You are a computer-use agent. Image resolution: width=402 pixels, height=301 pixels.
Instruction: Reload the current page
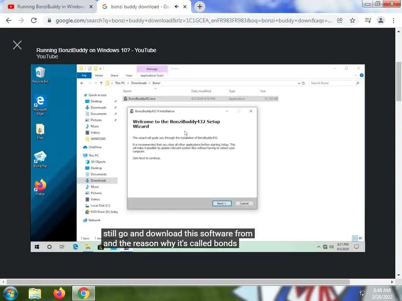[34, 20]
